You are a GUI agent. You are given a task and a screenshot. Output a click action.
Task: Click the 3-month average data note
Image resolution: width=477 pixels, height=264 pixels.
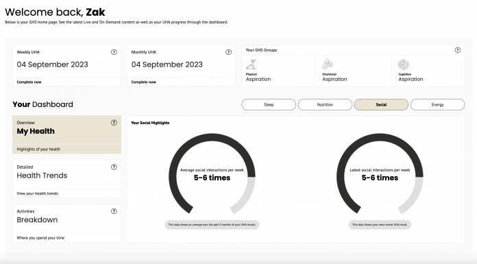(212, 225)
